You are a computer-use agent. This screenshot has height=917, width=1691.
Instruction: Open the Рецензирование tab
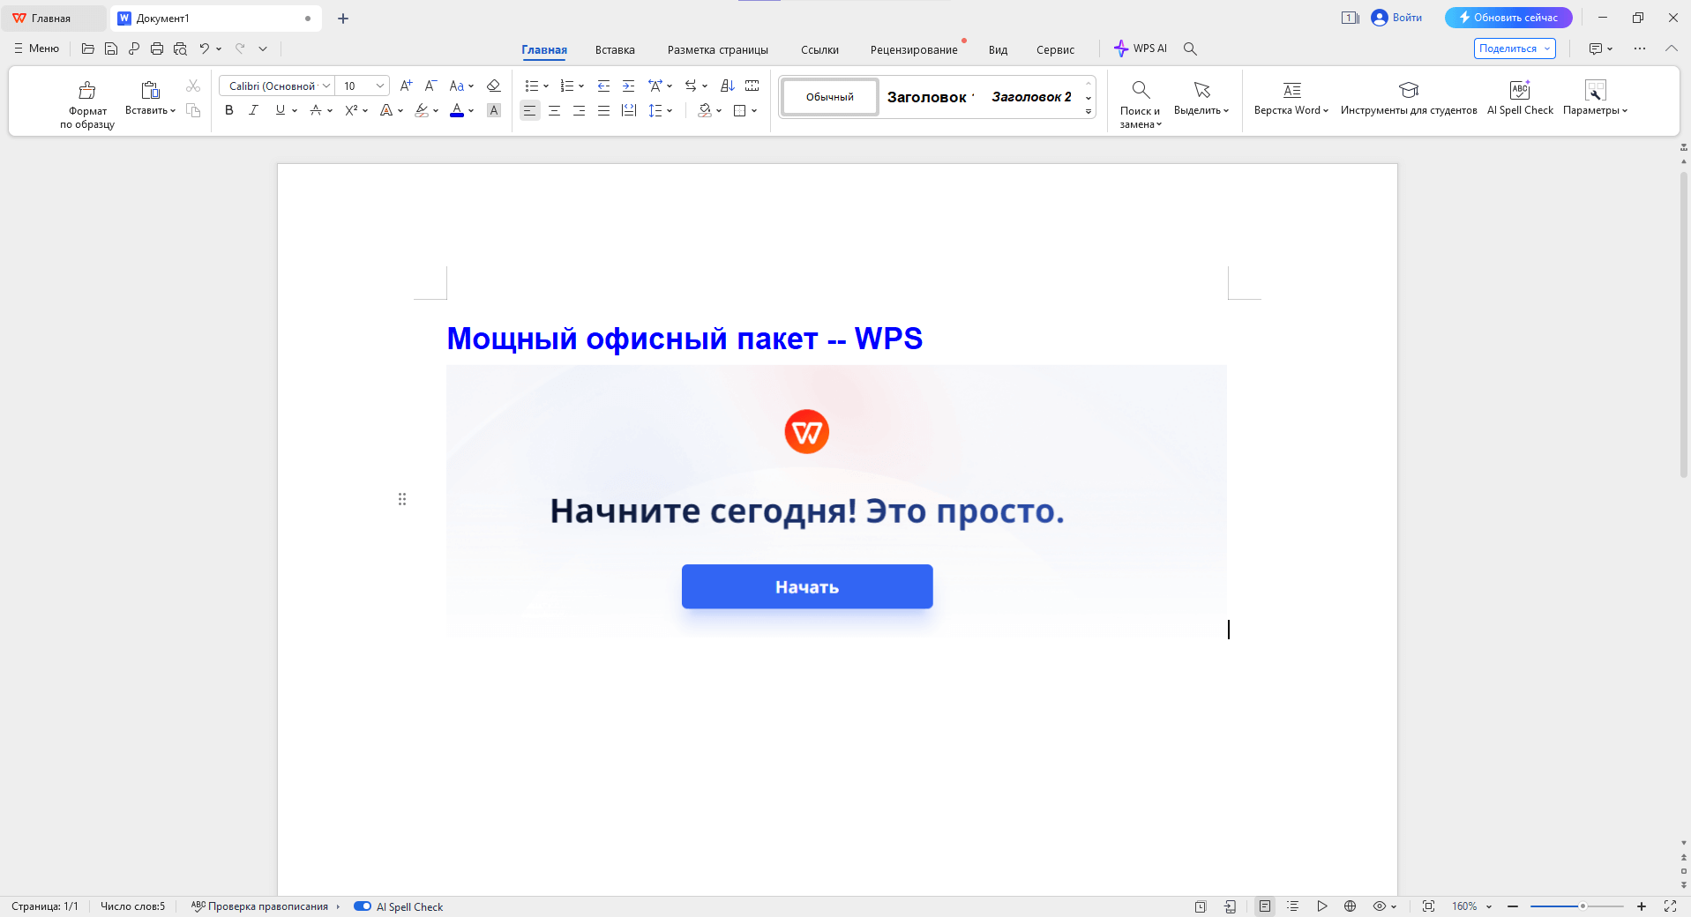[914, 49]
